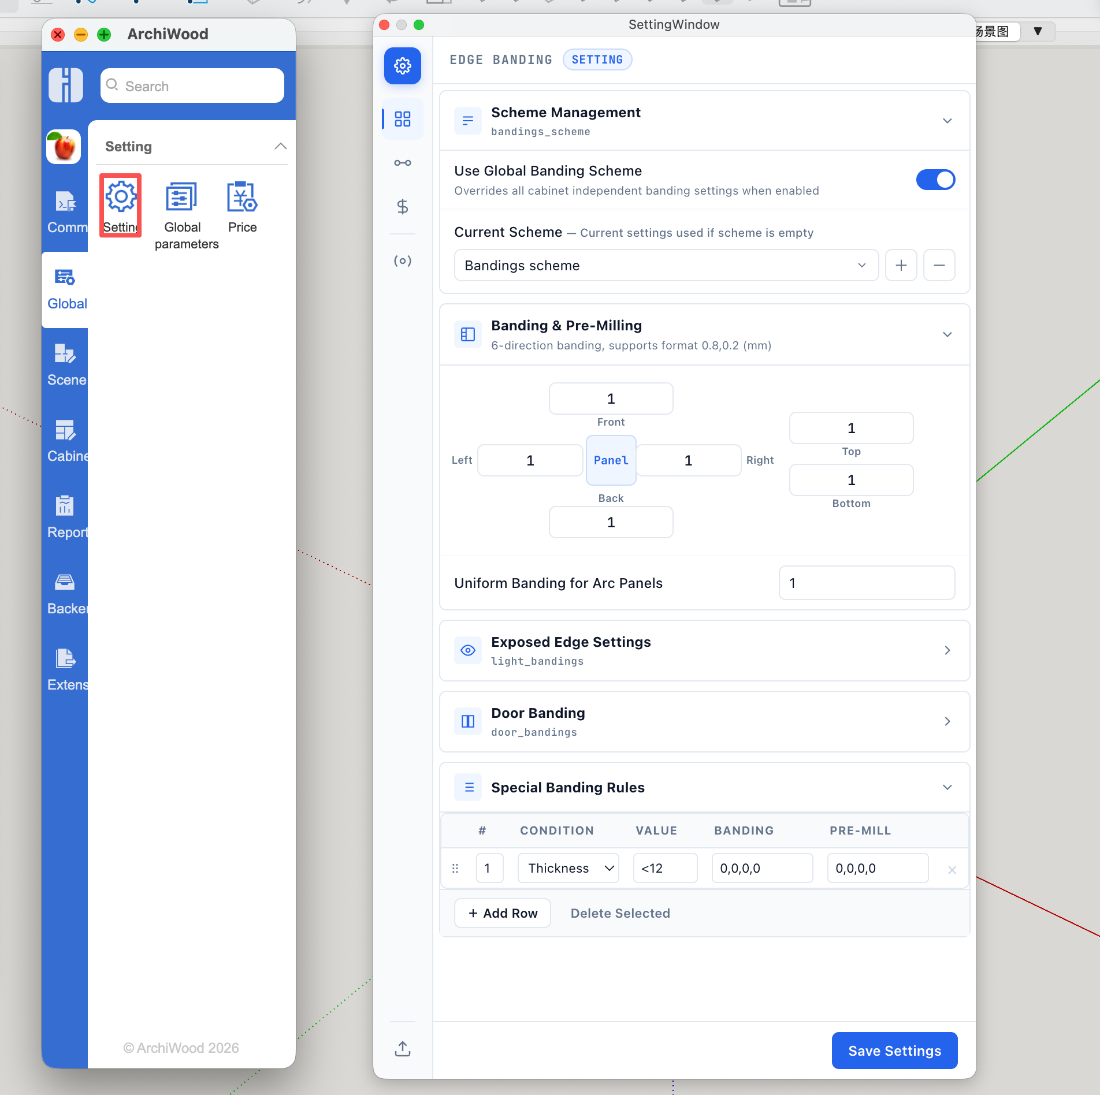This screenshot has width=1100, height=1095.
Task: Click Delete Selected
Action: (x=620, y=913)
